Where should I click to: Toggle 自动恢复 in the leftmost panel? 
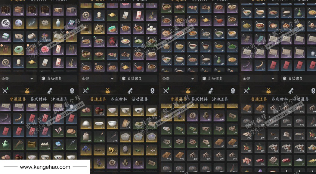(51, 79)
